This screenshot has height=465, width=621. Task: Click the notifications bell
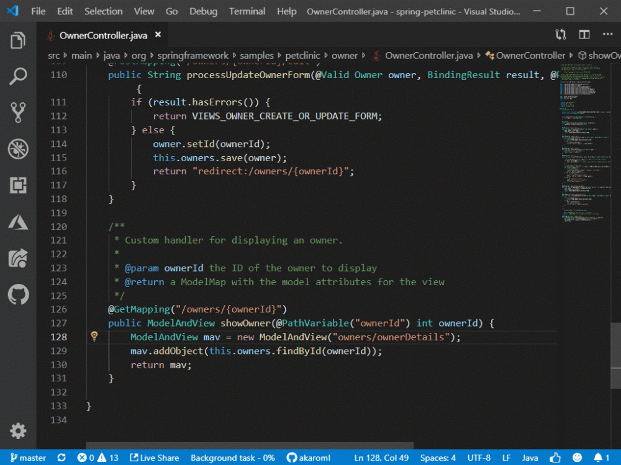[x=600, y=458]
